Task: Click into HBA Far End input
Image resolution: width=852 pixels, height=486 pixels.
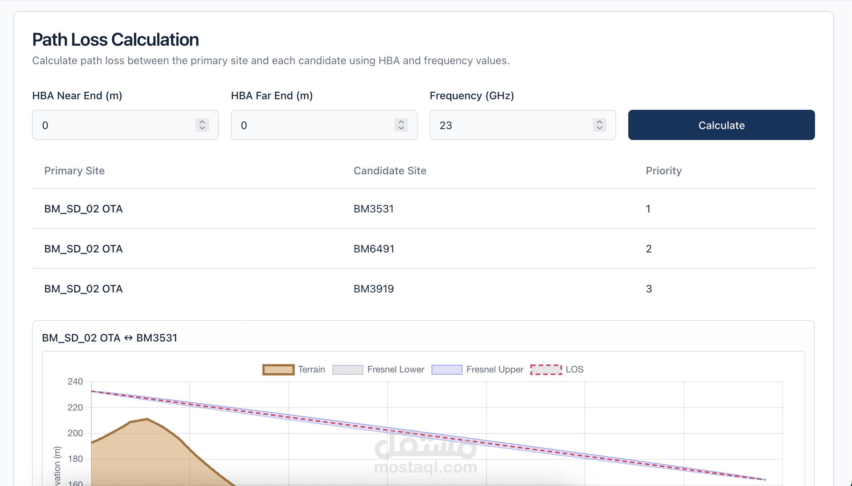Action: [313, 125]
